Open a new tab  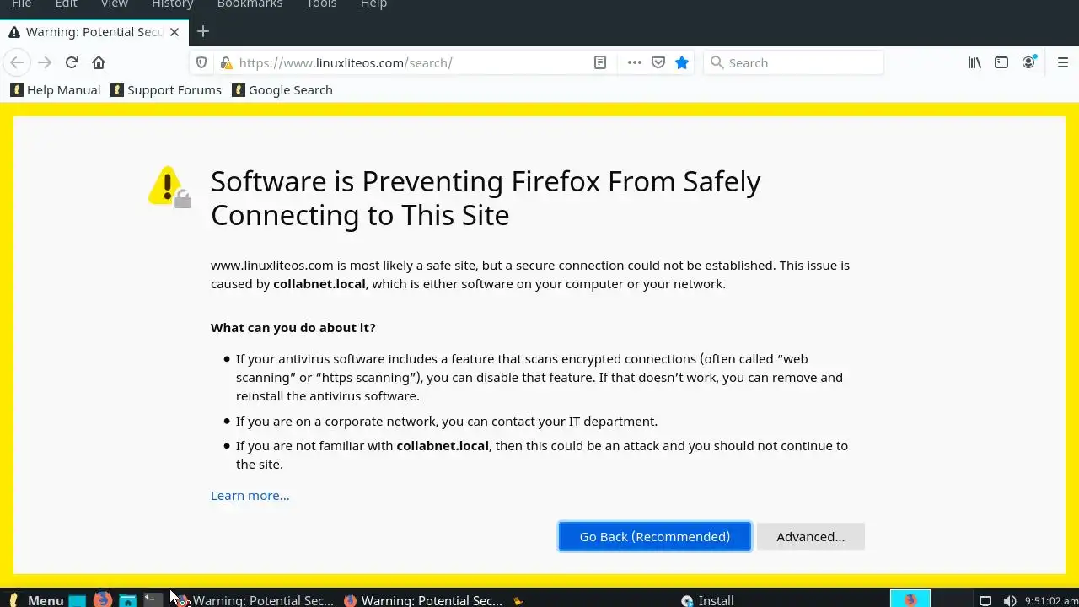point(203,32)
